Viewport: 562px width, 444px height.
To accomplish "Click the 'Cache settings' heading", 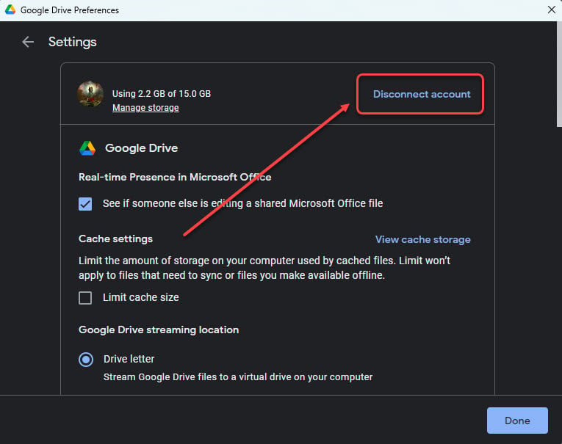I will pyautogui.click(x=115, y=239).
